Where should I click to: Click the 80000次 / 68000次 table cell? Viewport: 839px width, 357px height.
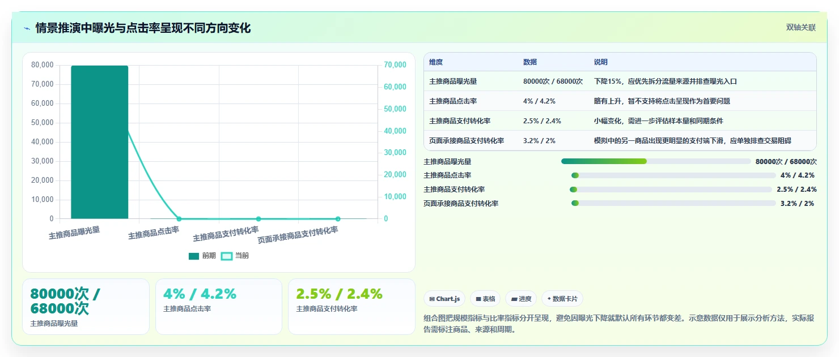(553, 81)
